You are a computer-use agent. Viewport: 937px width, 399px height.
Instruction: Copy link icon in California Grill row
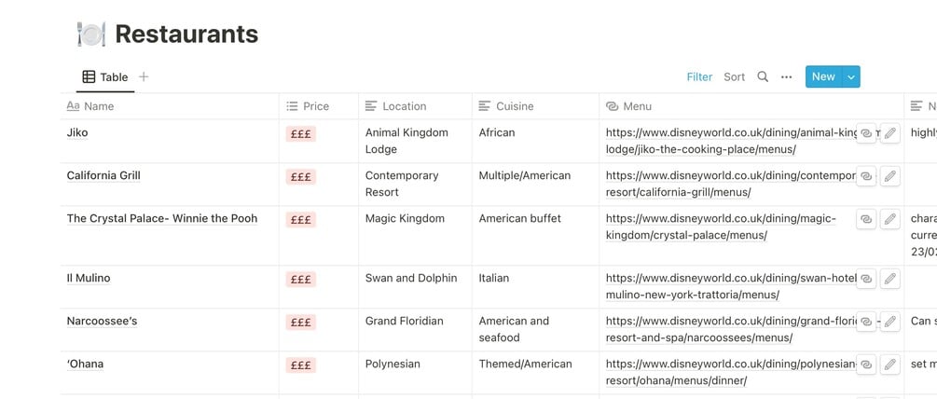click(866, 176)
